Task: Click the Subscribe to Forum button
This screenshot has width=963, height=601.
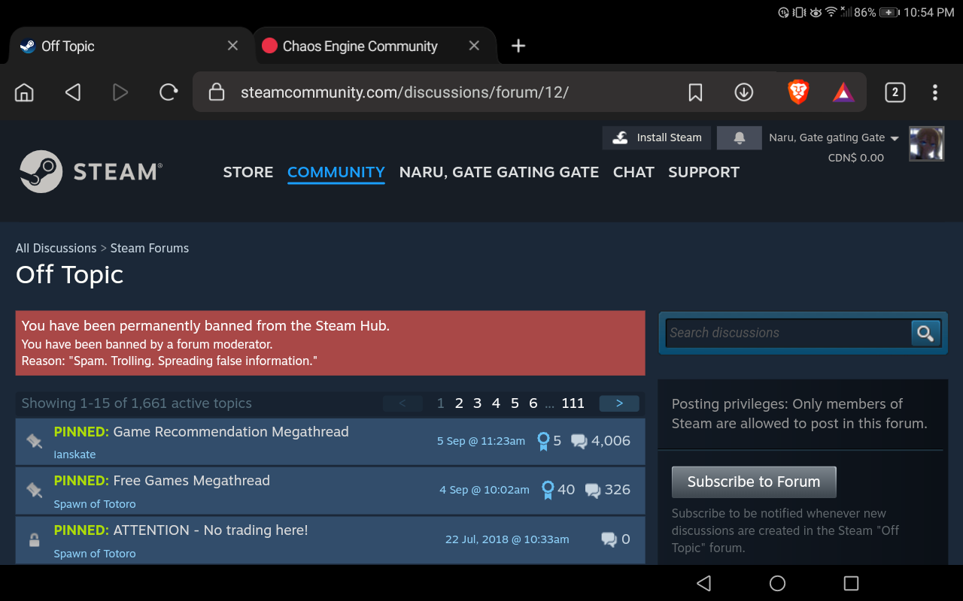Action: 754,482
